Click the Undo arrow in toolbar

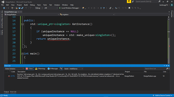coord(26,8)
